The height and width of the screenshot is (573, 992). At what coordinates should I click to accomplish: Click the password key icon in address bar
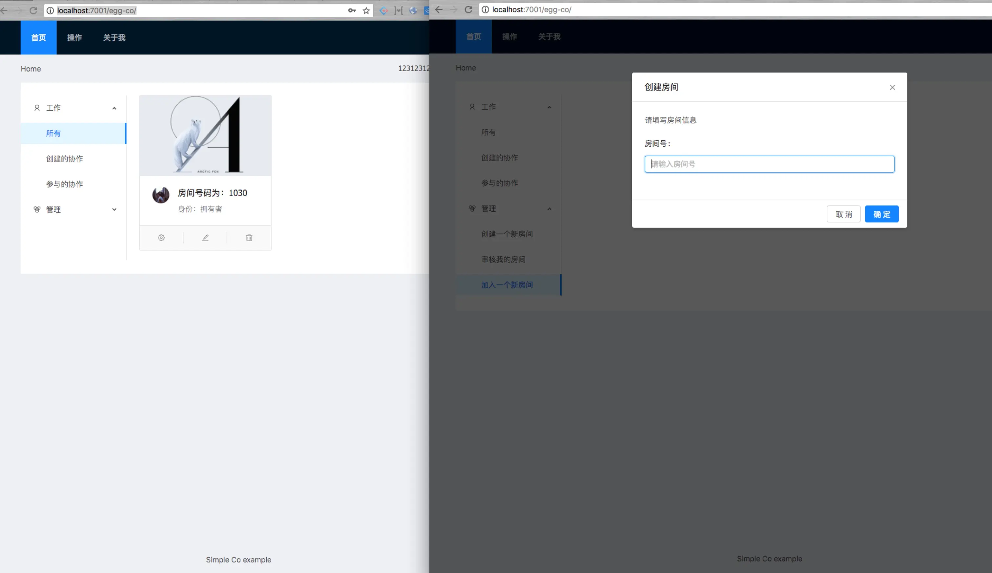[x=352, y=11]
